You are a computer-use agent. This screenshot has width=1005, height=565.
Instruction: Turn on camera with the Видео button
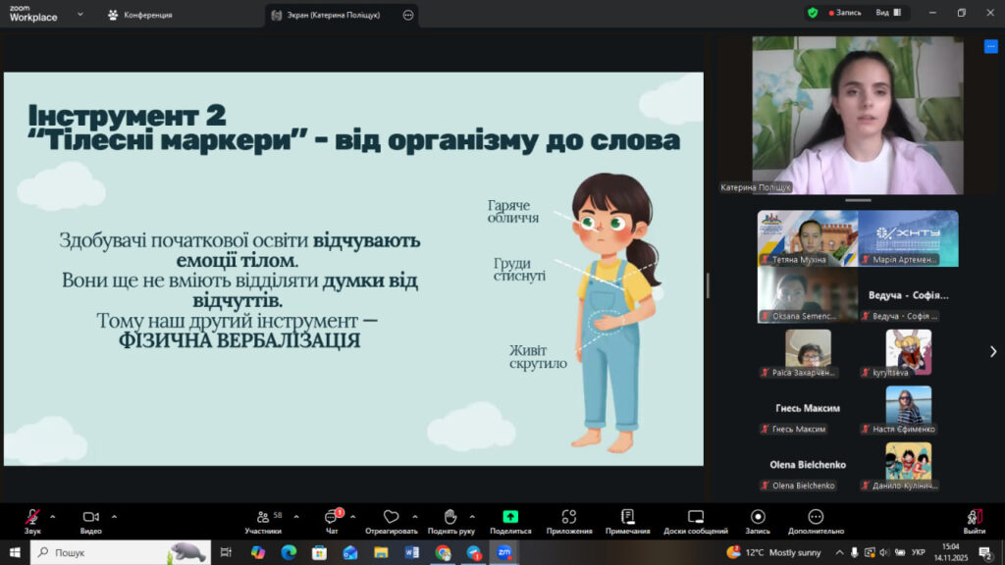pyautogui.click(x=90, y=520)
